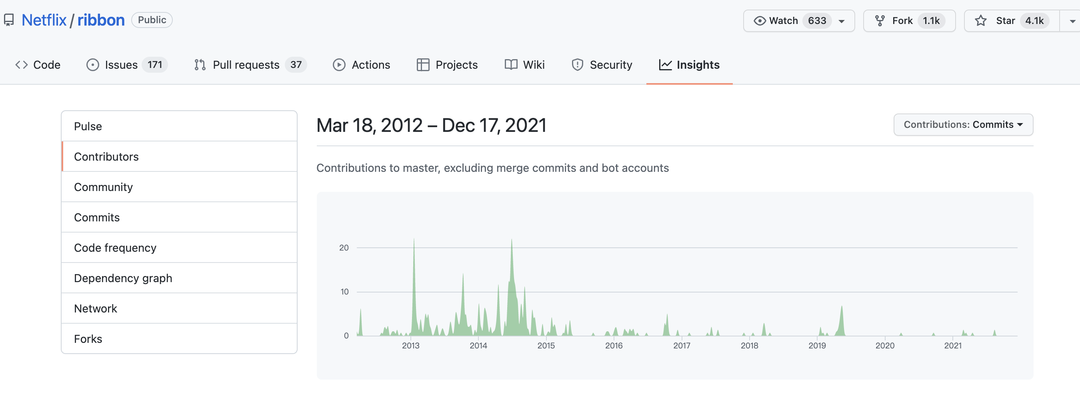Open Pulse in the Insights sidebar

coord(179,126)
